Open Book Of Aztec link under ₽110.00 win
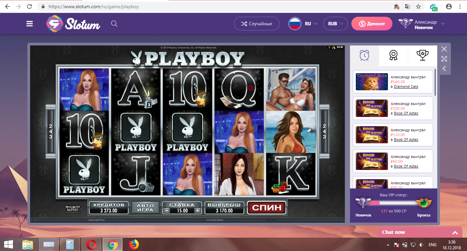The width and height of the screenshot is (467, 251). click(x=406, y=140)
